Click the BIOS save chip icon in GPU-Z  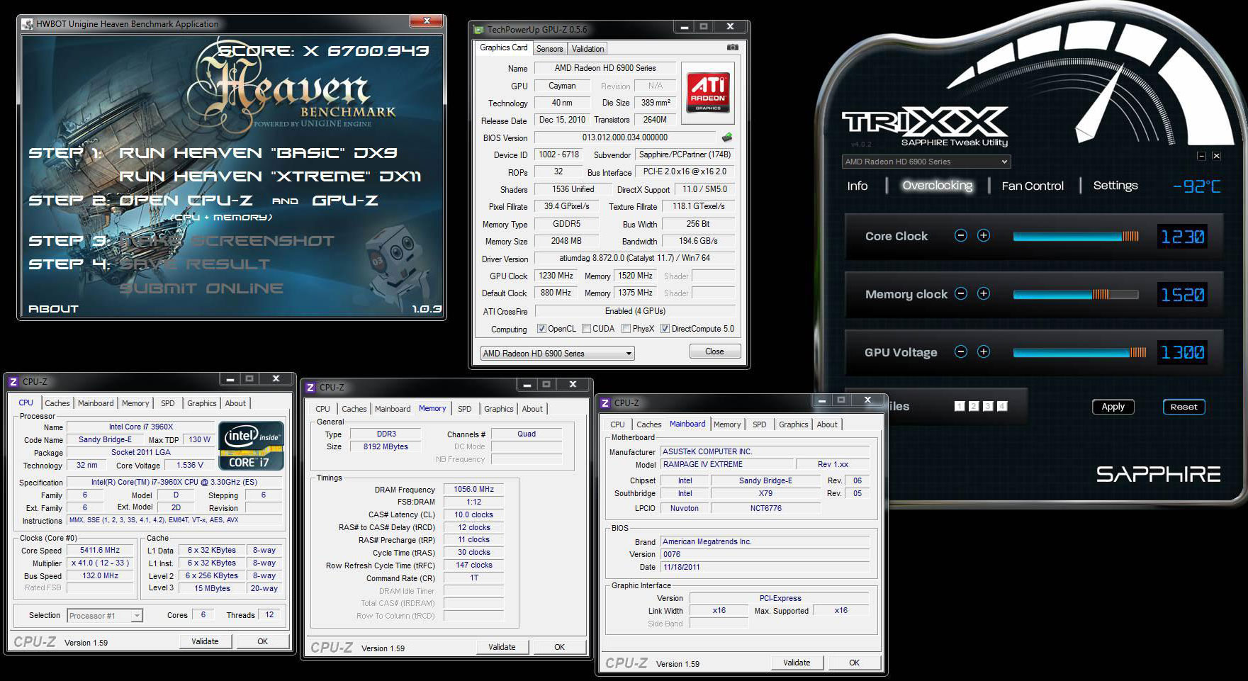(726, 137)
